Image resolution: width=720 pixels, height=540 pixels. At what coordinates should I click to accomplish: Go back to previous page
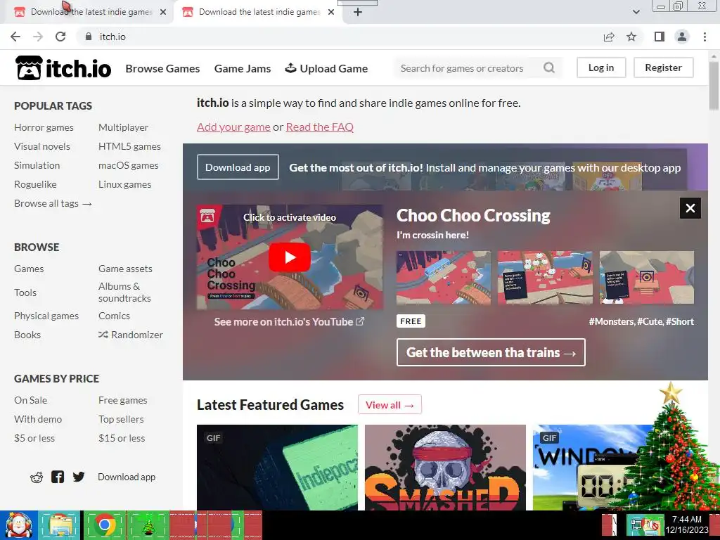pos(15,37)
